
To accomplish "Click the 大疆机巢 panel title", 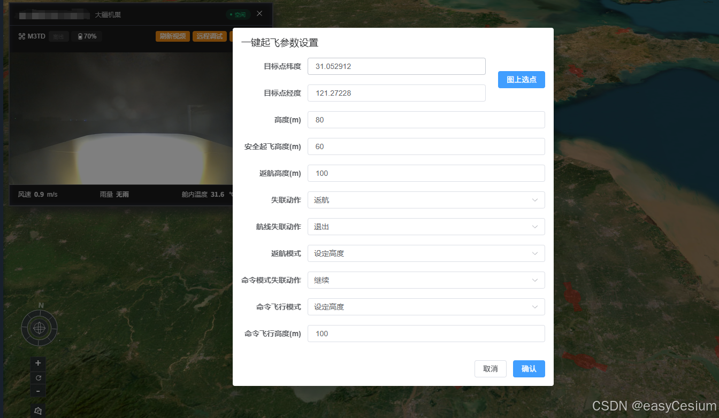I will [108, 14].
